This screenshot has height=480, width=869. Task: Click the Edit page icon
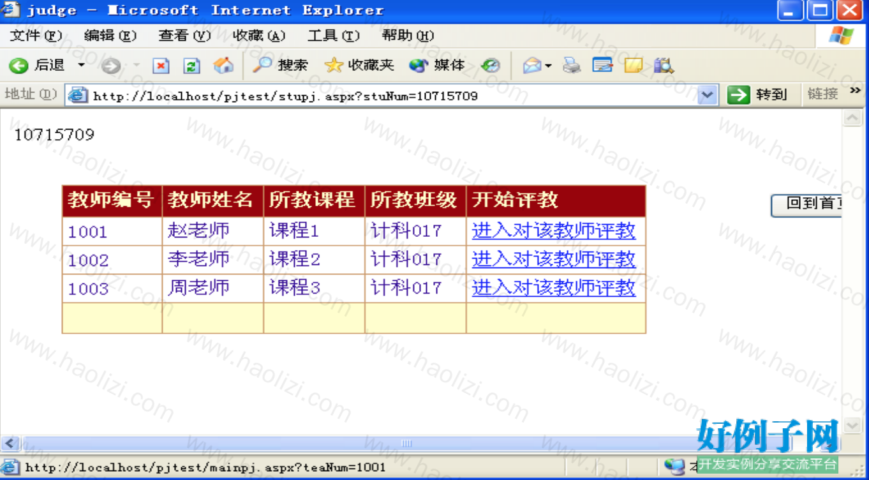[602, 65]
